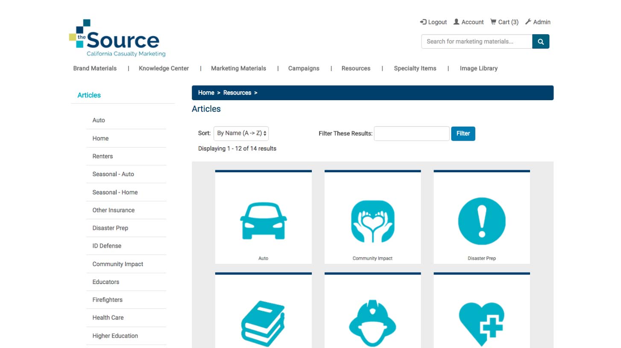Viewport: 621px width, 348px height.
Task: Click the shopping cart icon
Action: coord(493,22)
